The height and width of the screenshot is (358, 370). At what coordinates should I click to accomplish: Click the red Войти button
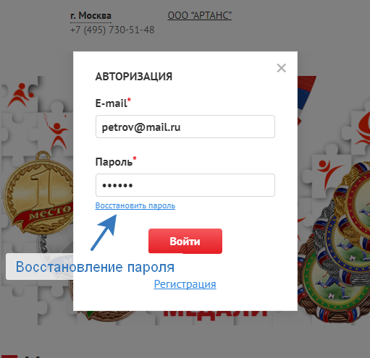pos(185,241)
